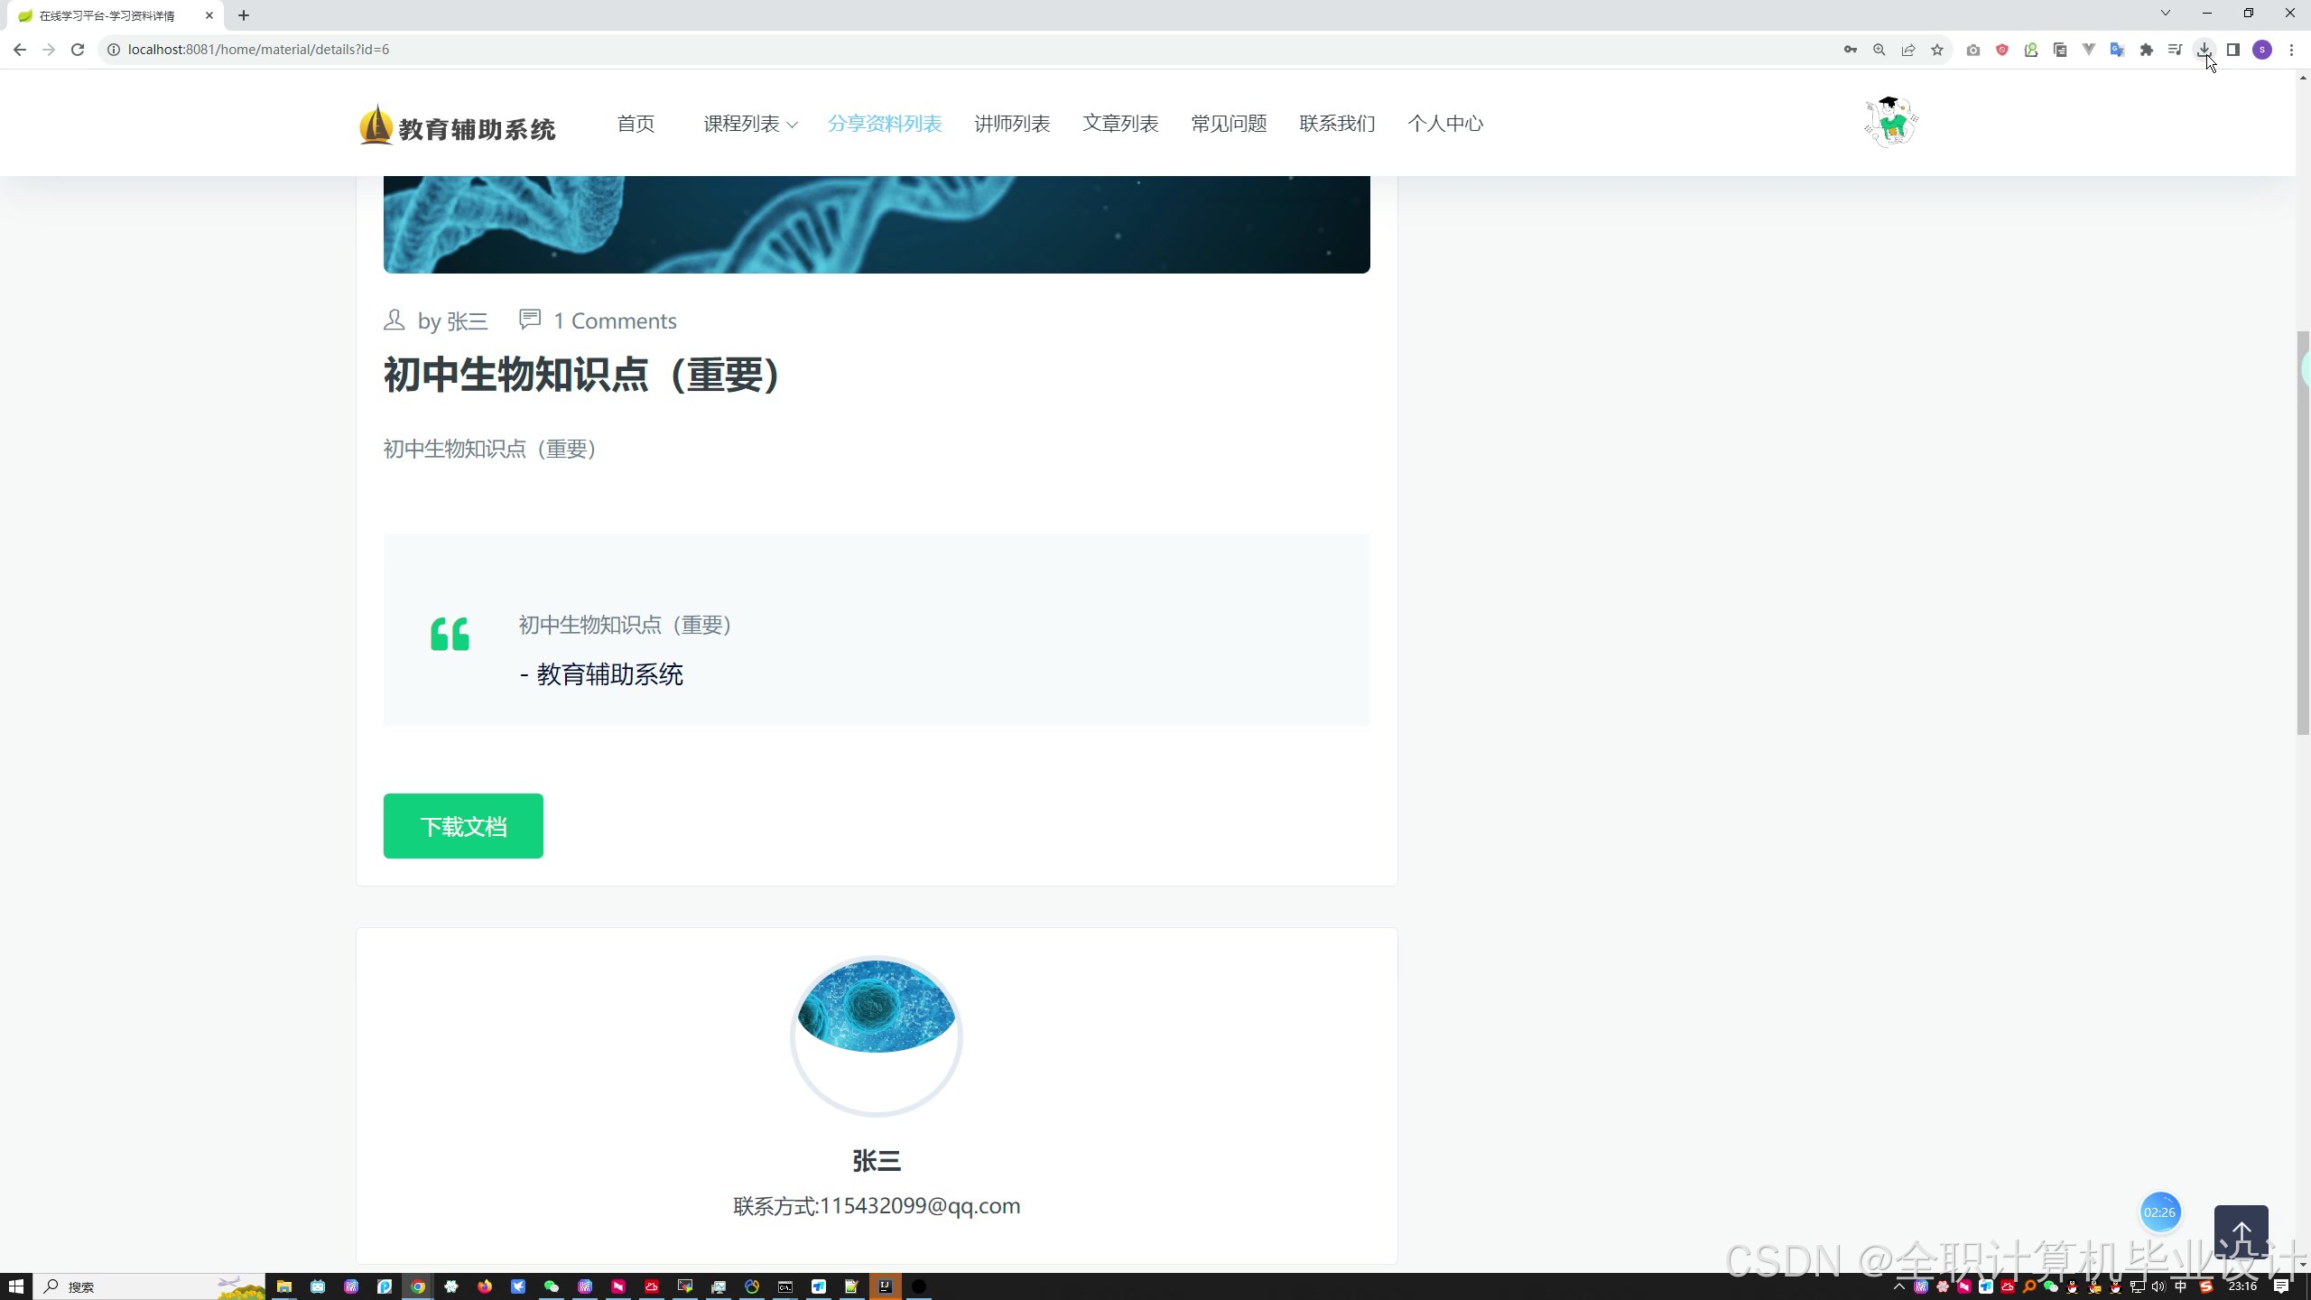Viewport: 2311px width, 1300px height.
Task: Toggle the browser side panel icon
Action: click(x=2232, y=50)
